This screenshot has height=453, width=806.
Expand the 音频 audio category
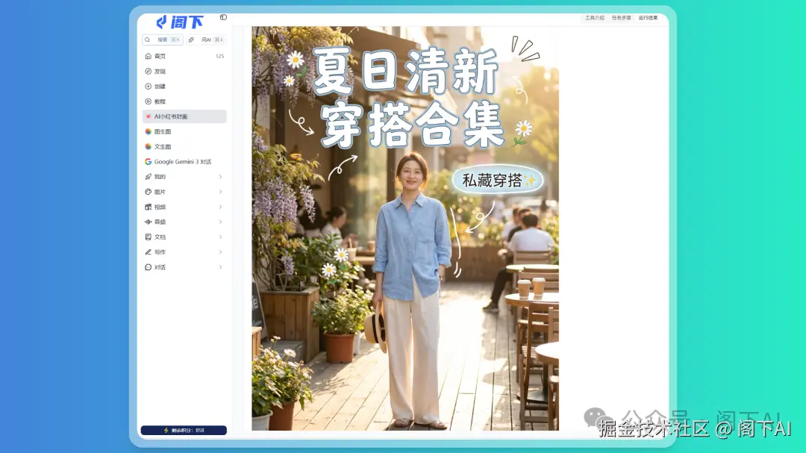[220, 222]
